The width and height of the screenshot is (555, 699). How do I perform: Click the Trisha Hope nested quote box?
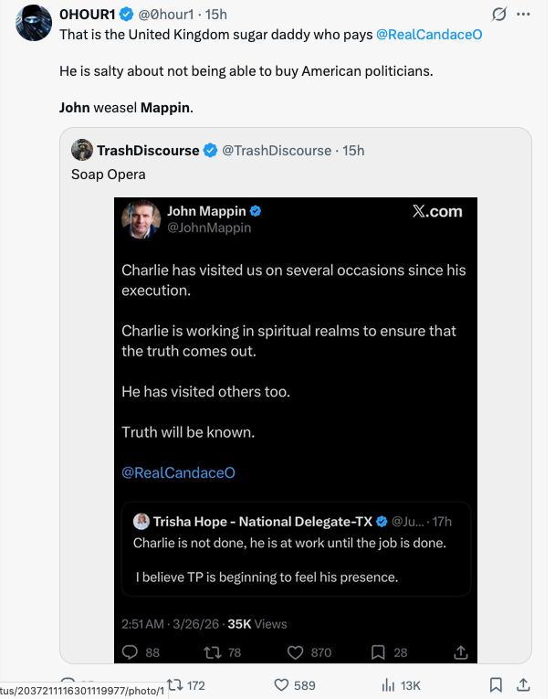click(x=296, y=548)
